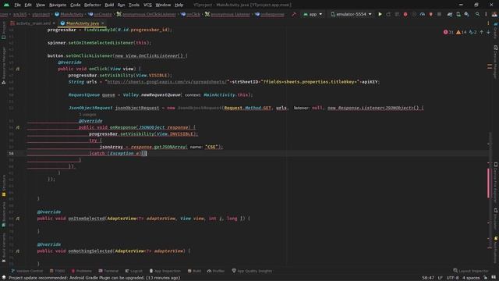Open the Profiler tool window
The height and width of the screenshot is (281, 499).
click(x=216, y=271)
